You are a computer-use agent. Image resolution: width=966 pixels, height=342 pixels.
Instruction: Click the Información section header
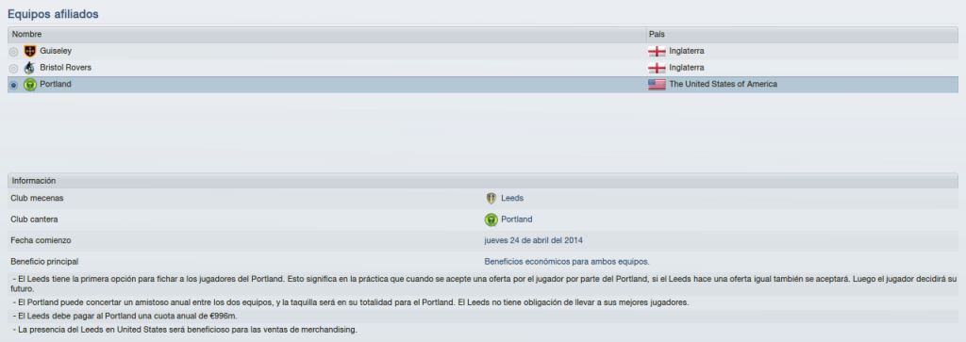(x=483, y=181)
